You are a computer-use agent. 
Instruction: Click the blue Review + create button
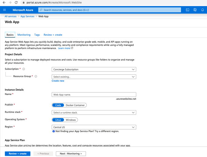[18, 154]
